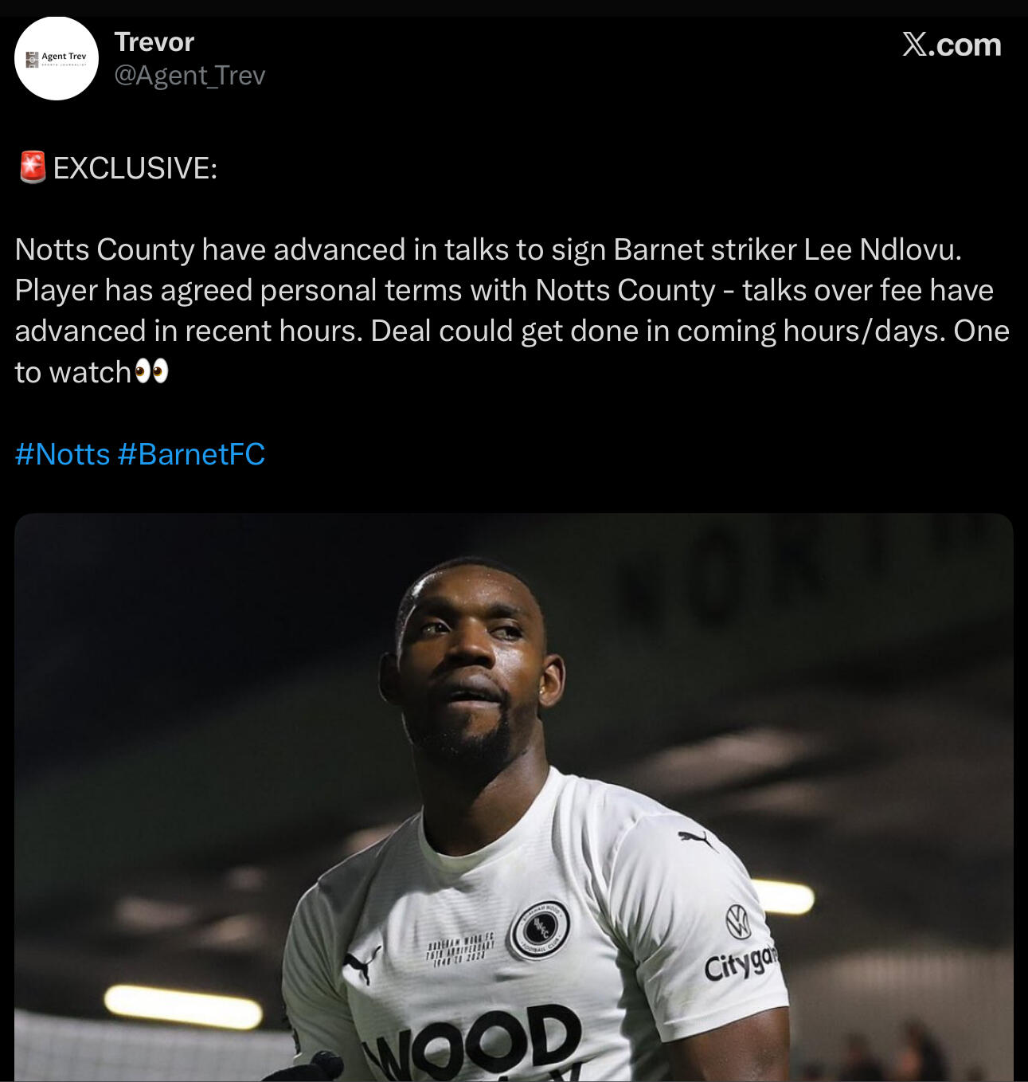
Task: Click the Volkswagen sleeve logo
Action: [738, 922]
